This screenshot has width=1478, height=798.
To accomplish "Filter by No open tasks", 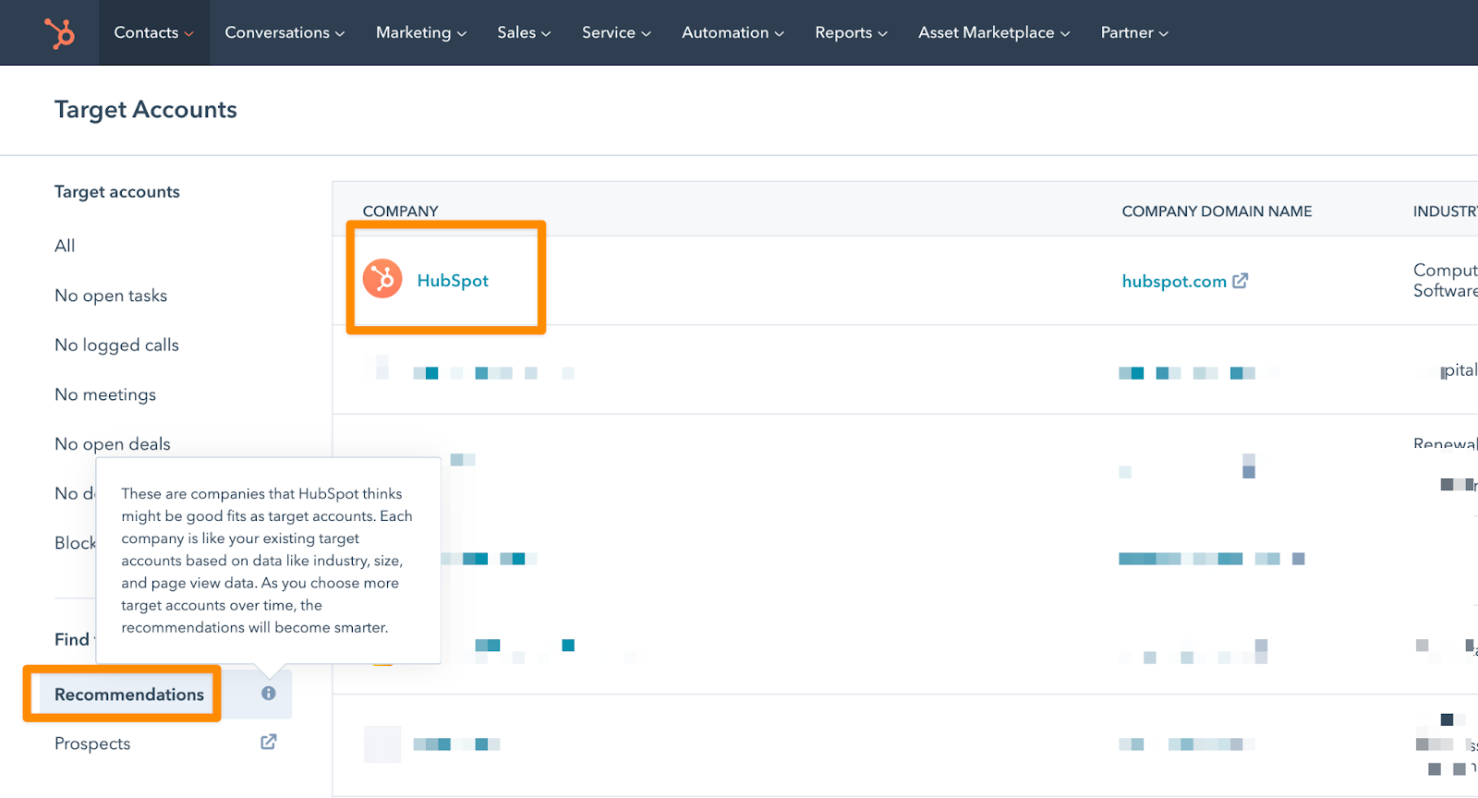I will [111, 296].
